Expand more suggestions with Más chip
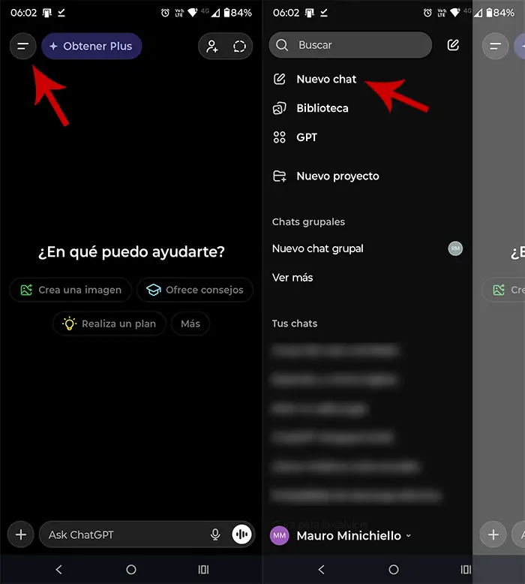525x584 pixels. (190, 324)
